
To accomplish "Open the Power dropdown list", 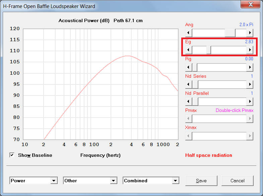I will pyautogui.click(x=54, y=181).
